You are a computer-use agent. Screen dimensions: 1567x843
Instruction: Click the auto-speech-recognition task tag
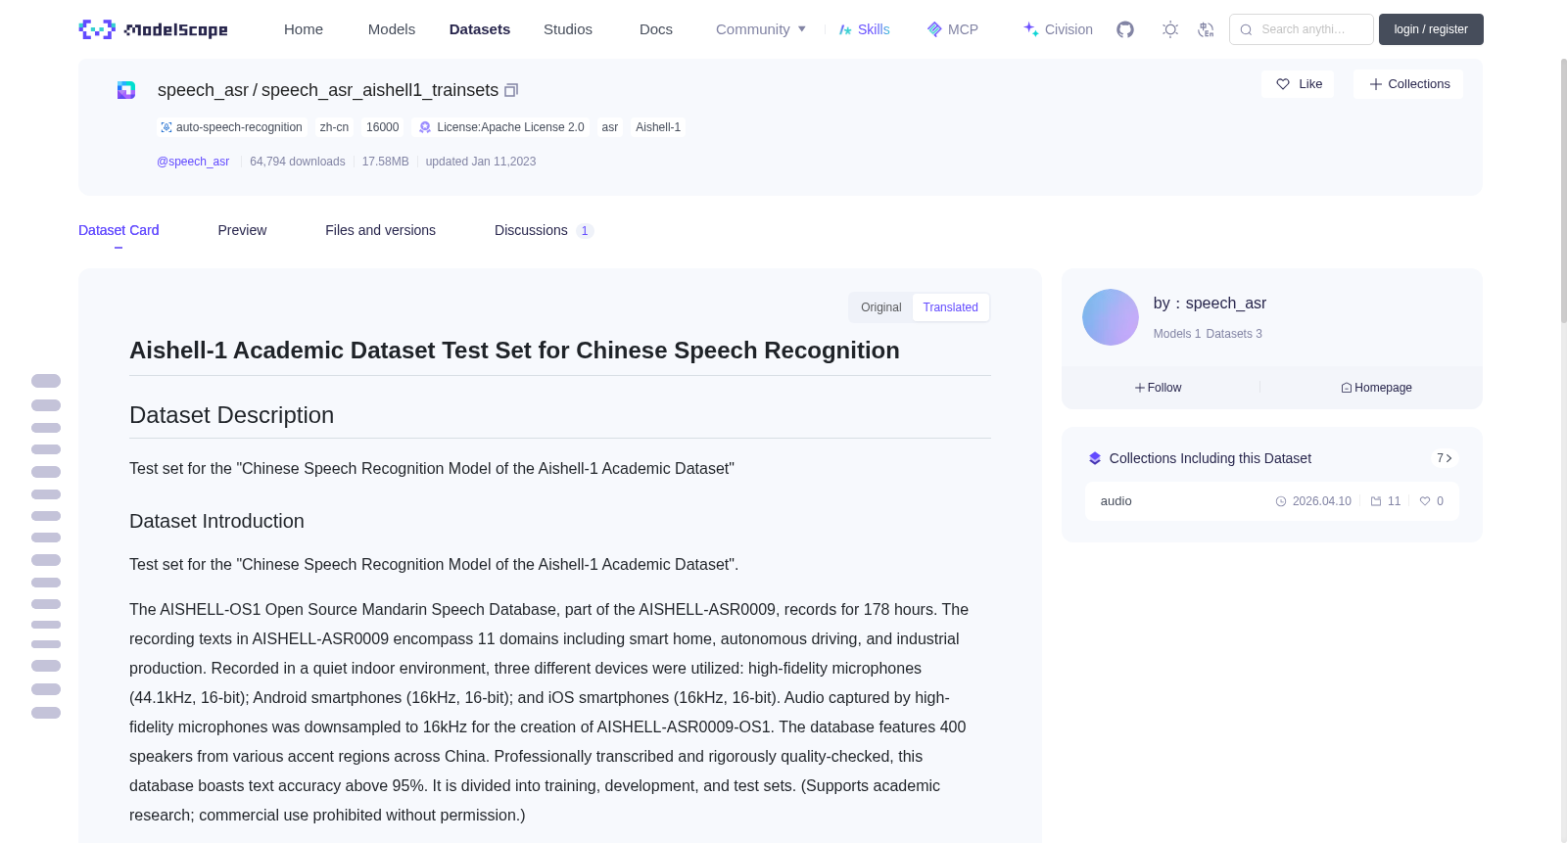click(x=232, y=127)
